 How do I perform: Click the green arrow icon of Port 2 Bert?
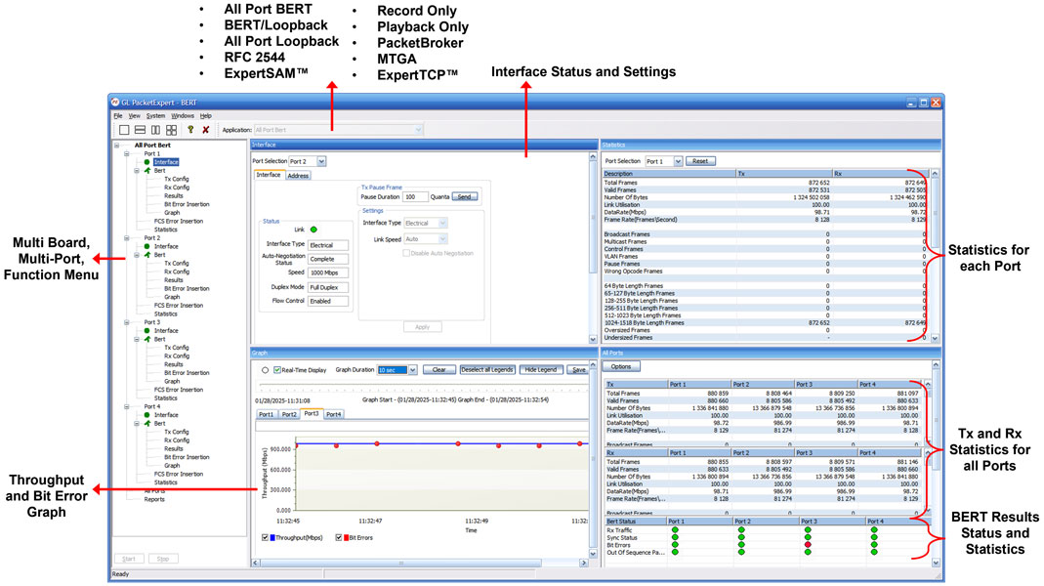click(147, 254)
